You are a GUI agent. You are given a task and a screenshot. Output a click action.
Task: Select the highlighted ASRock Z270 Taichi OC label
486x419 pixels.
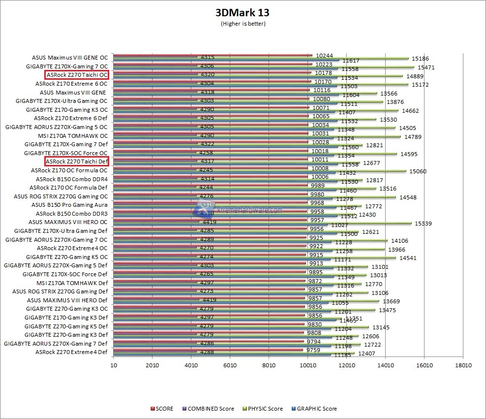tap(77, 75)
